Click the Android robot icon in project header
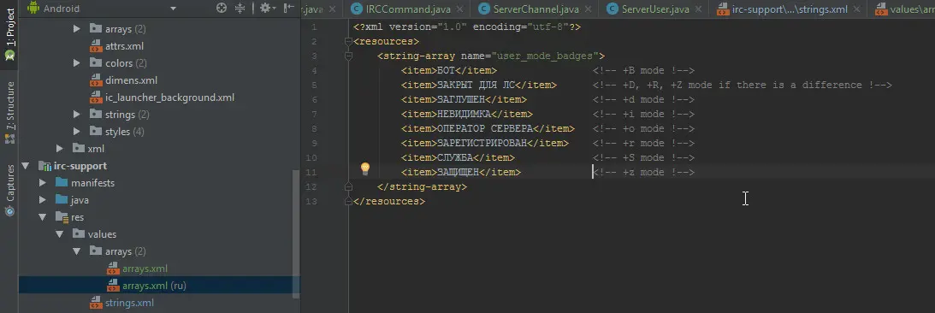 coord(33,8)
